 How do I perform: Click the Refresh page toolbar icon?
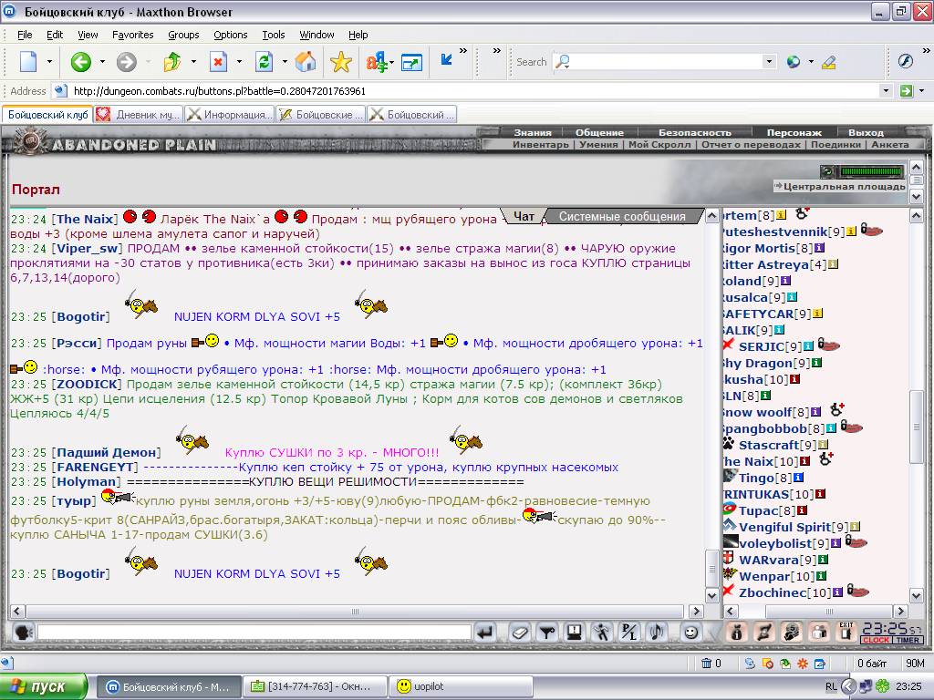tap(264, 62)
